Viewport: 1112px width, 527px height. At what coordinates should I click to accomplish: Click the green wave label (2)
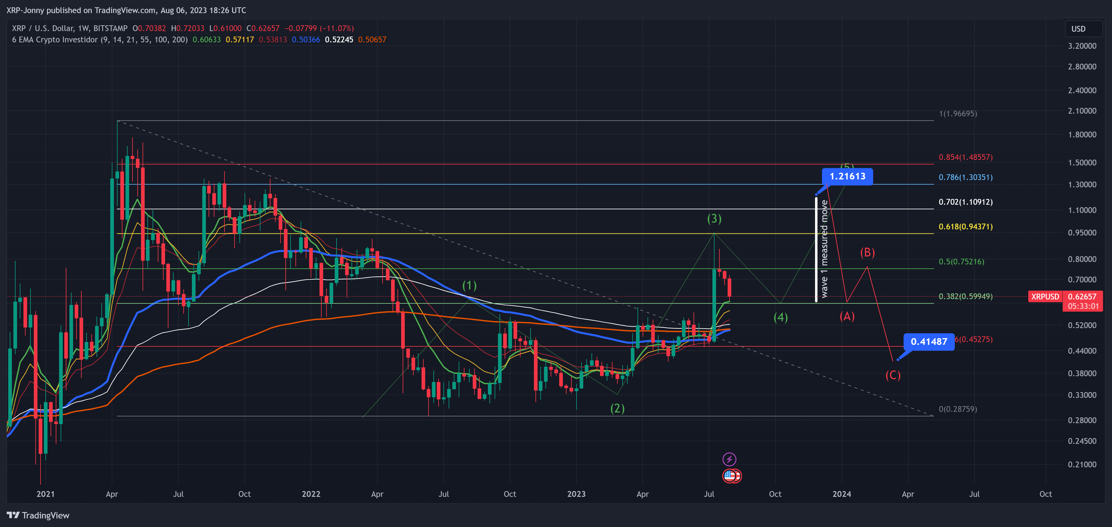click(x=617, y=408)
